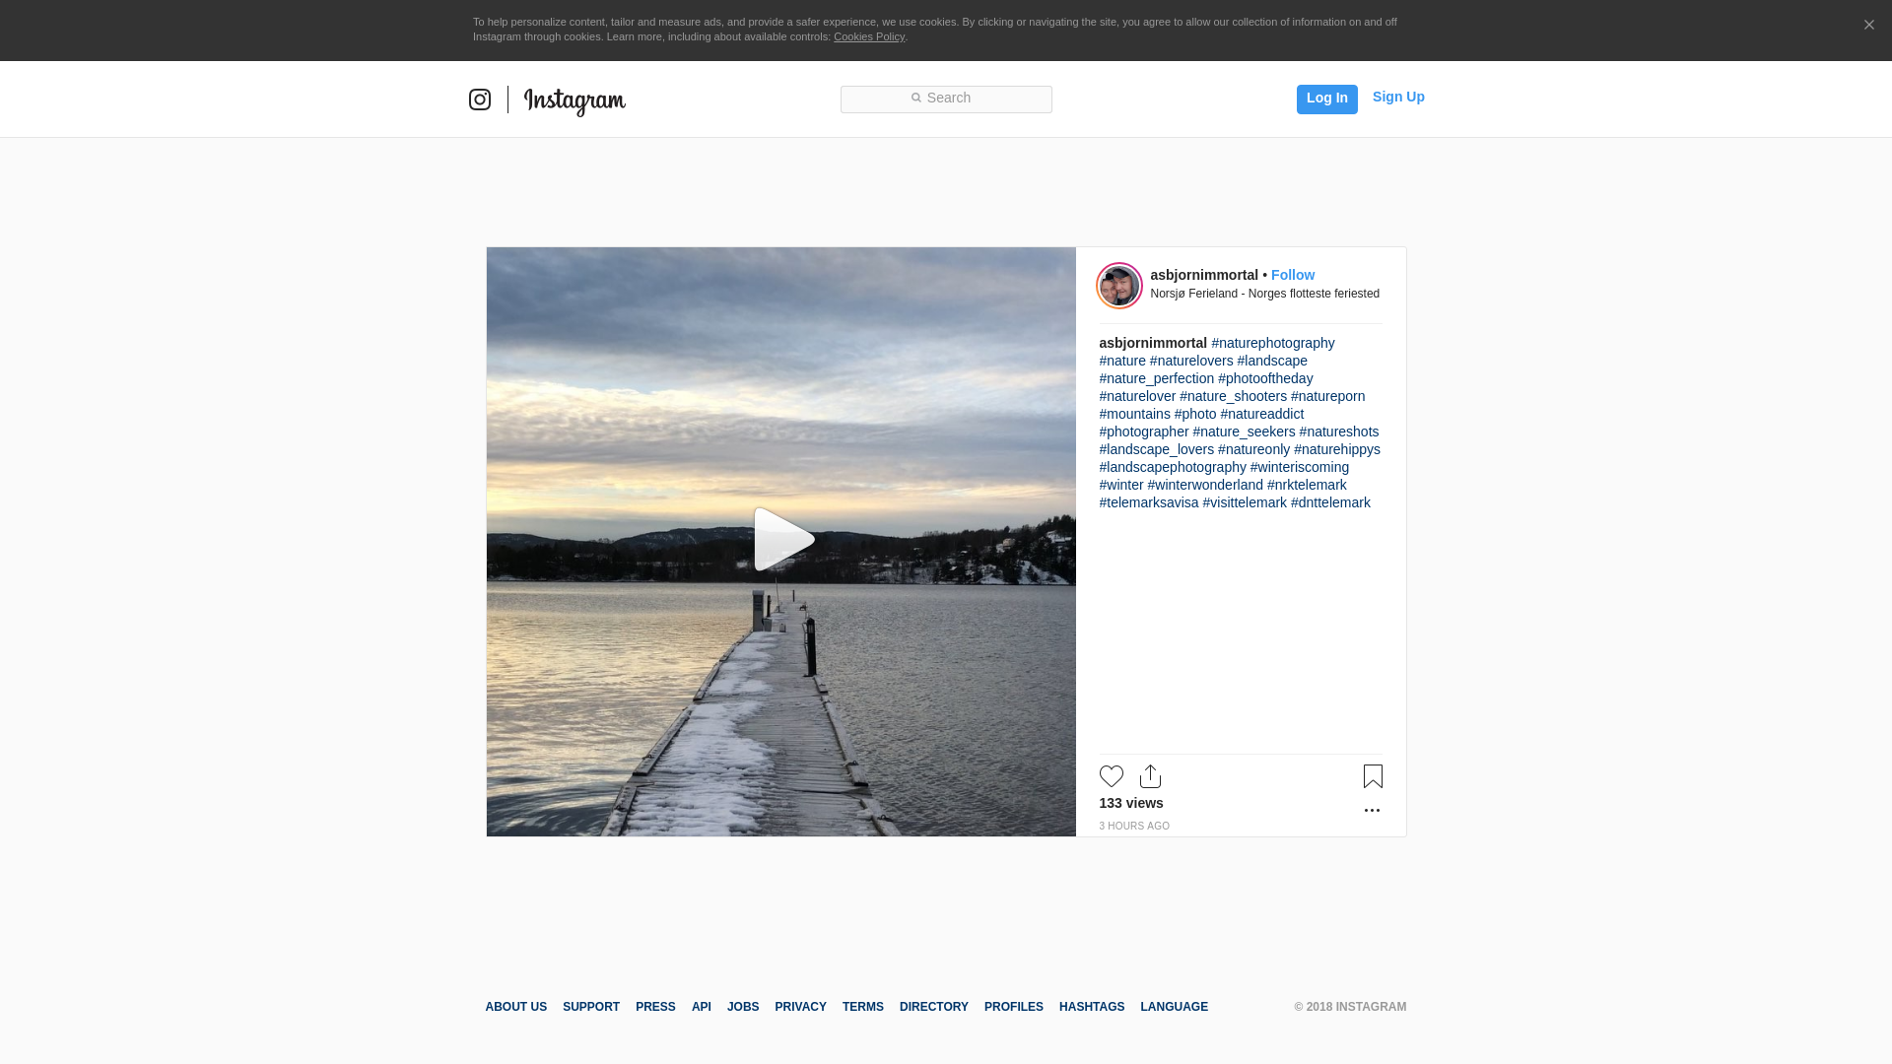The height and width of the screenshot is (1064, 1892).
Task: Click the share post icon
Action: click(1150, 776)
